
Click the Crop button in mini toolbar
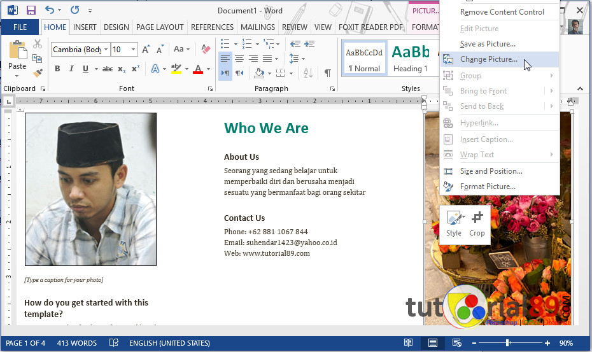[x=477, y=223]
